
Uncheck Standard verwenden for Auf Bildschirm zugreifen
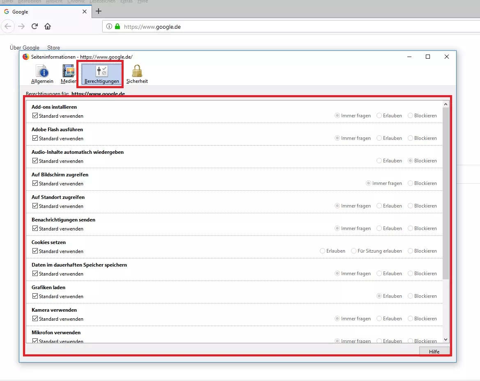click(35, 183)
